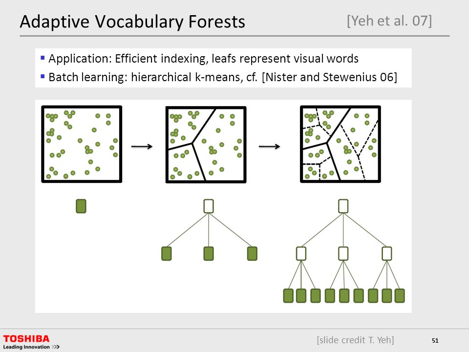Screen dimensions: 469x352
Task: Select the rightmost green leaf of middle tree
Action: pos(252,254)
